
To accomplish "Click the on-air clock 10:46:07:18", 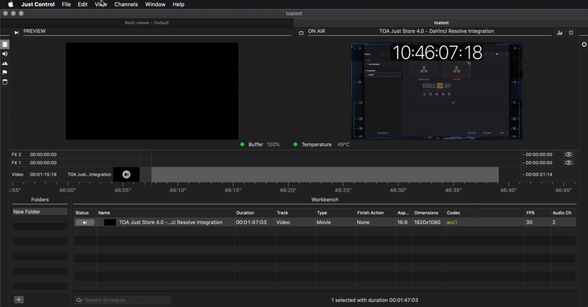I will click(437, 52).
